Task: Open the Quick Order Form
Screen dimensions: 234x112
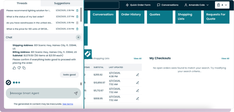Action: pyautogui.click(x=138, y=5)
